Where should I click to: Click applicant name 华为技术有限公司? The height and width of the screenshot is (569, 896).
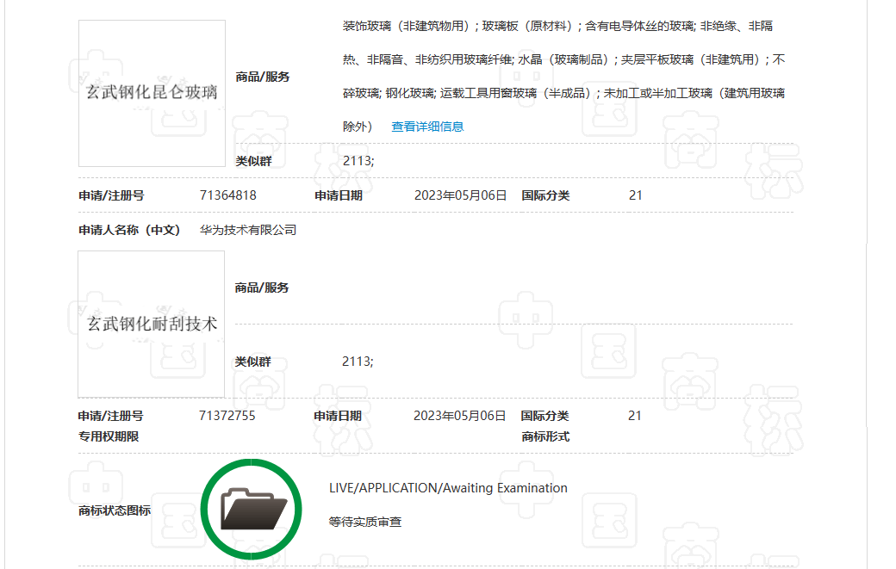click(x=248, y=230)
